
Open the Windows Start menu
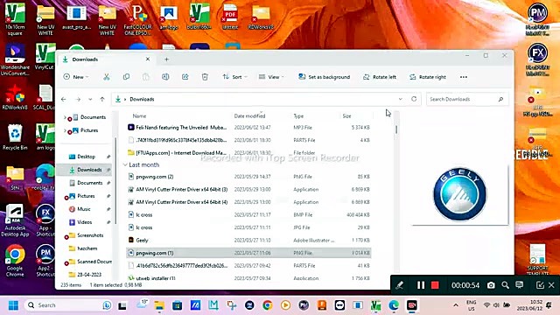point(13,305)
